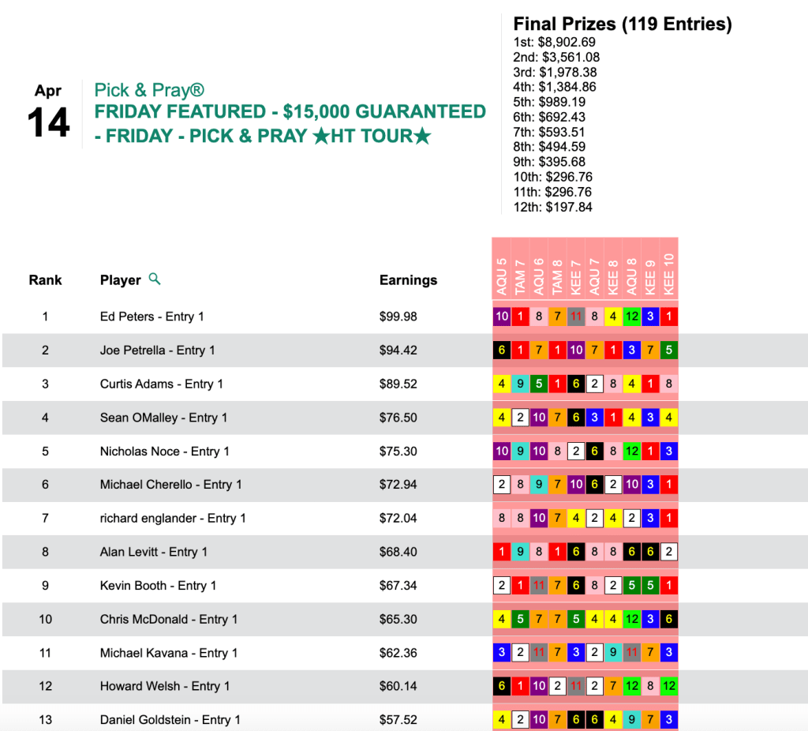Click Howard Welsh - Entry 1 name
This screenshot has height=731, width=808.
[164, 686]
